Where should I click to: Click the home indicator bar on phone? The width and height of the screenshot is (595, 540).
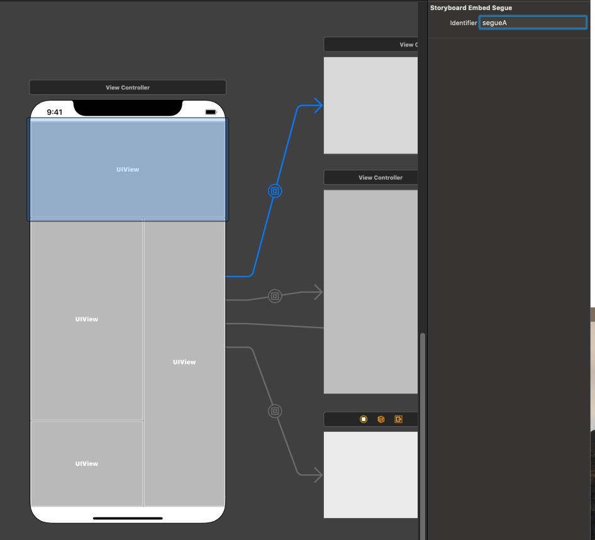(128, 518)
